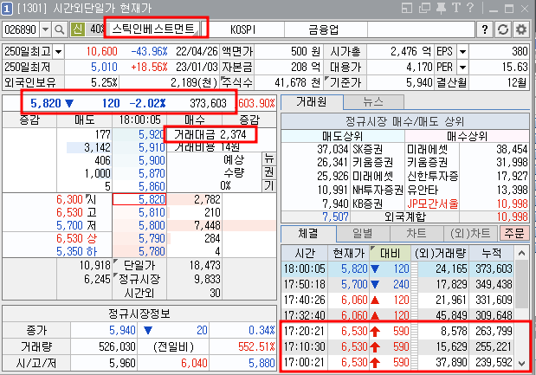This screenshot has width=536, height=375.
Task: Click the 250일최저 value 5,010
Action: pyautogui.click(x=104, y=67)
